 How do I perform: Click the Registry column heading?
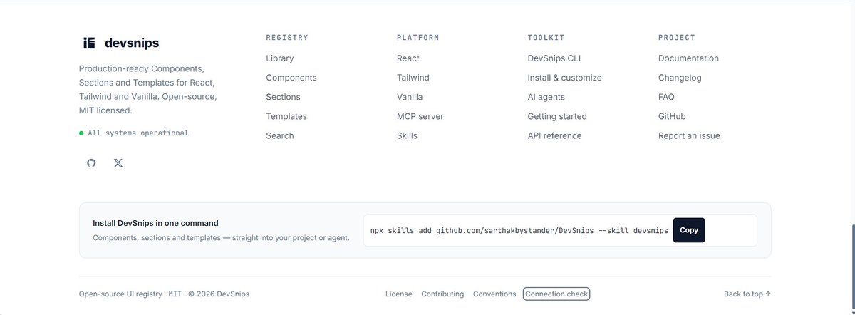coord(287,38)
